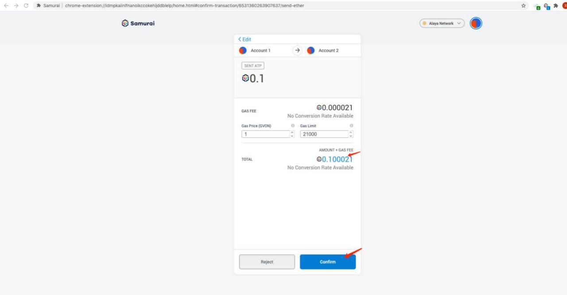Click the Gas Limit stepper arrows
567x295 pixels.
(x=351, y=134)
